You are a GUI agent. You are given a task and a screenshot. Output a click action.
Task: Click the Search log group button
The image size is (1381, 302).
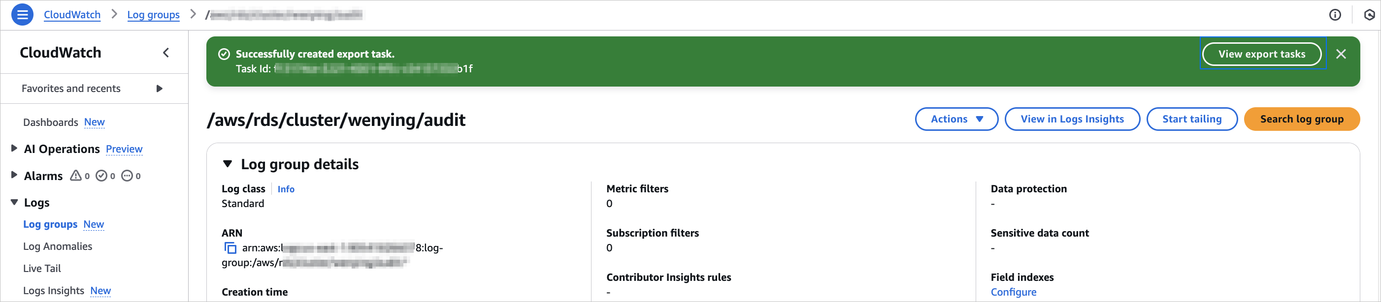click(1301, 119)
